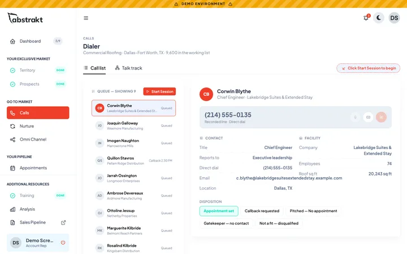Select Rosalind Kilbride in the queue

[133, 248]
